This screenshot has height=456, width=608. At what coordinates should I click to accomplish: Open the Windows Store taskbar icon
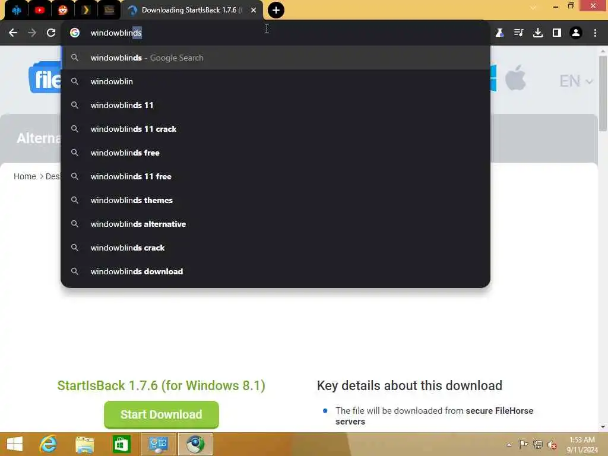pos(121,444)
